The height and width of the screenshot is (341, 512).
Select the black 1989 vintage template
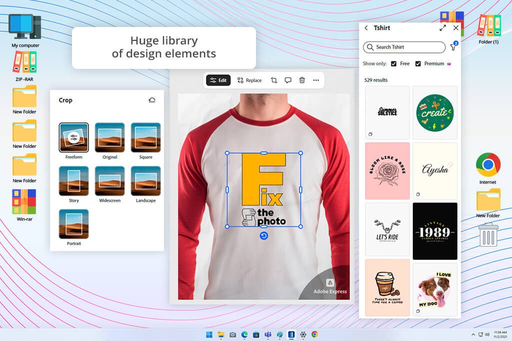coord(435,231)
